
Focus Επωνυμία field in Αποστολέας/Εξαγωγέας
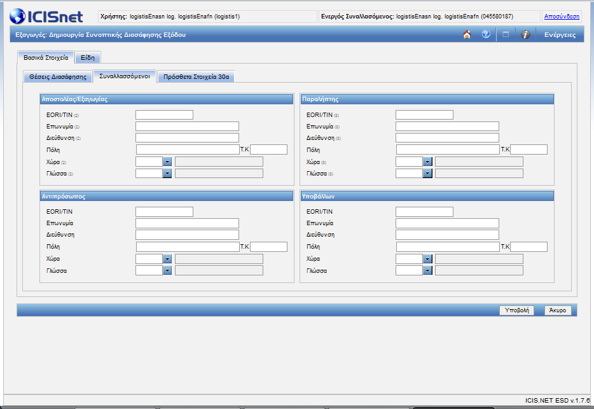pos(187,126)
